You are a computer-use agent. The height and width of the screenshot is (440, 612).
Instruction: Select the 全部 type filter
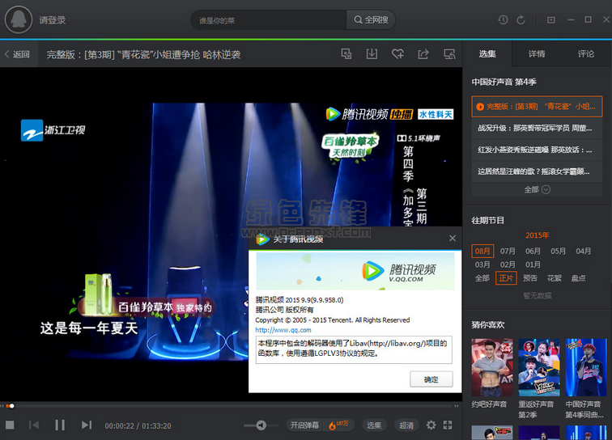tap(482, 278)
